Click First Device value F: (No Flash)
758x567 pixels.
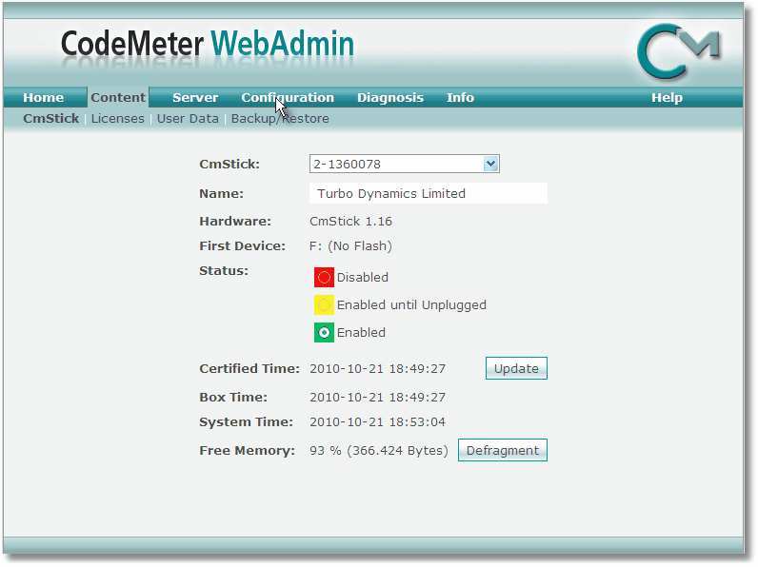click(x=351, y=245)
